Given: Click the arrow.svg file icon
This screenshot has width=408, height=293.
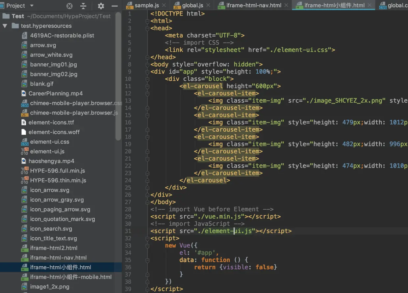Looking at the screenshot, I should click(24, 45).
